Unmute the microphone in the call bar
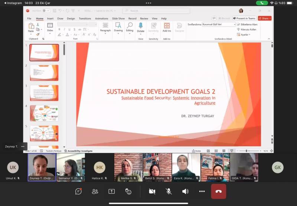The height and width of the screenshot is (206, 297). [x=169, y=191]
